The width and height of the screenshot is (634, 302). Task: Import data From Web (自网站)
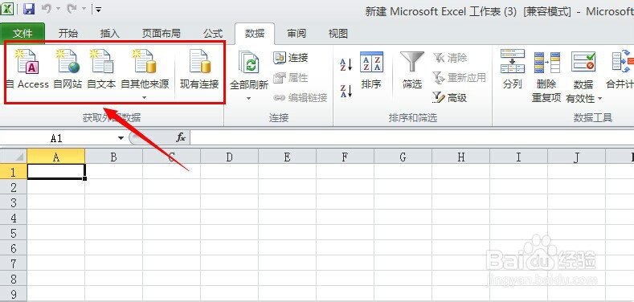point(68,69)
